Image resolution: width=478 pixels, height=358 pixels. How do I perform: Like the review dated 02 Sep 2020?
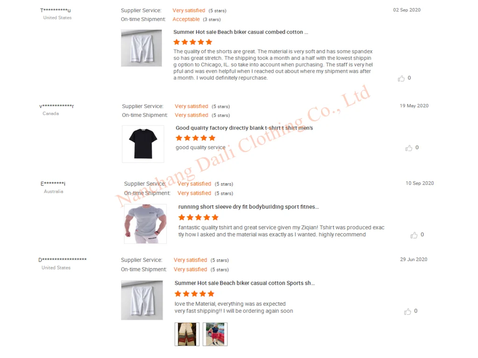pyautogui.click(x=401, y=78)
